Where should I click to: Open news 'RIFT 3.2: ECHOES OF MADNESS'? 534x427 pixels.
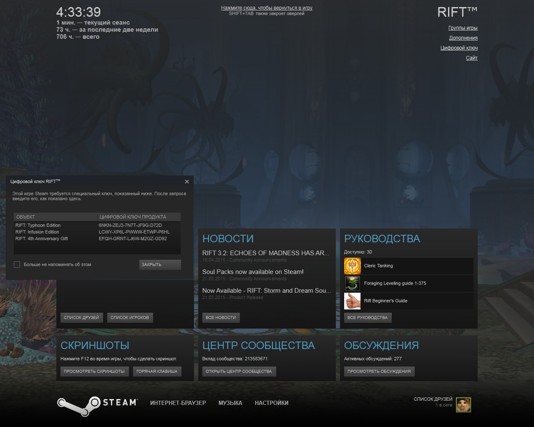[x=266, y=253]
